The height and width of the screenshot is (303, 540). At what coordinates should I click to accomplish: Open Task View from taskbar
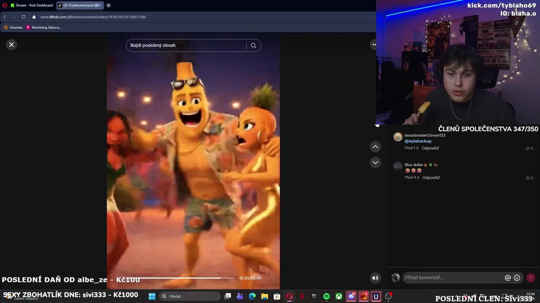point(227,296)
